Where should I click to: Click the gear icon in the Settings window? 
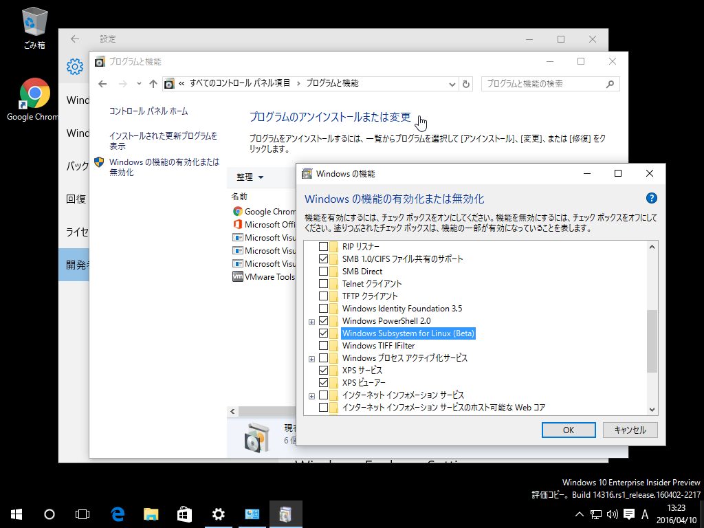pyautogui.click(x=74, y=67)
